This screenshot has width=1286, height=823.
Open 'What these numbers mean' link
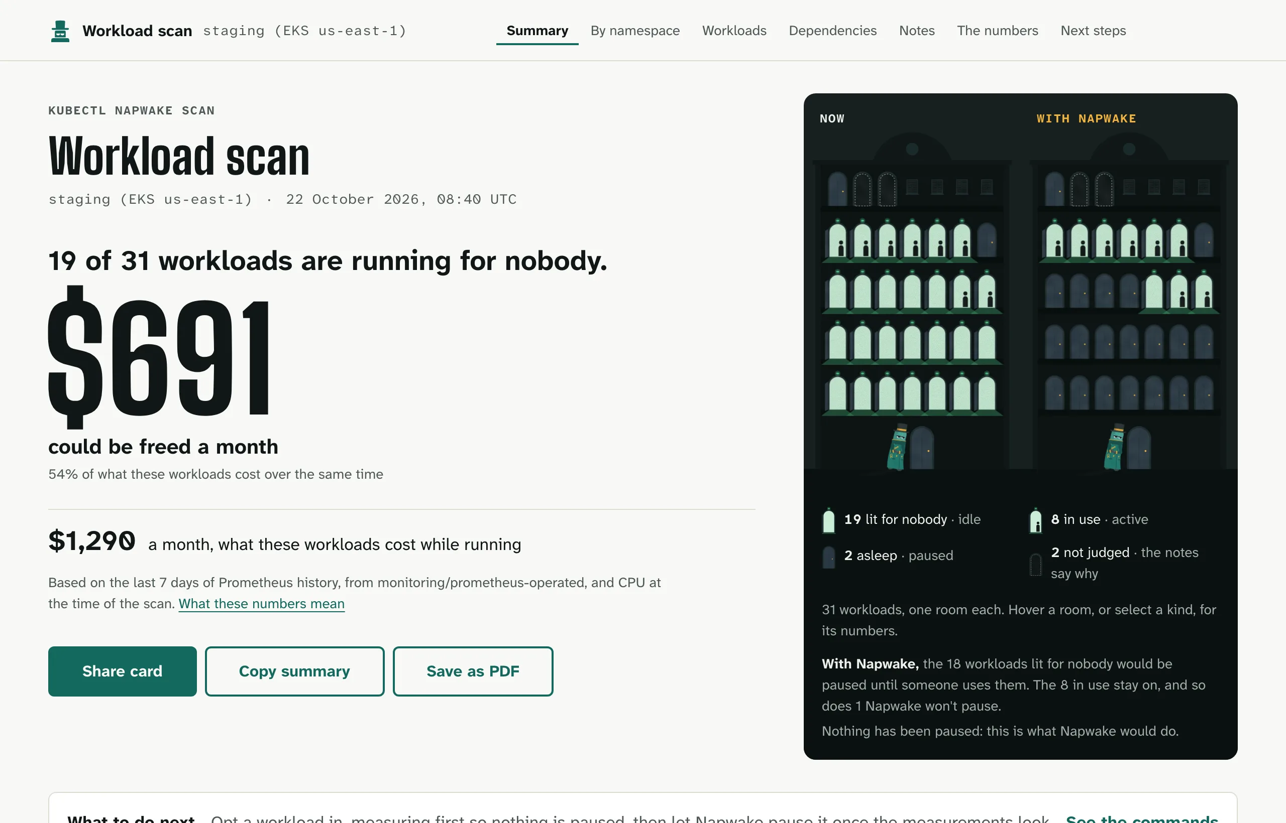coord(261,603)
